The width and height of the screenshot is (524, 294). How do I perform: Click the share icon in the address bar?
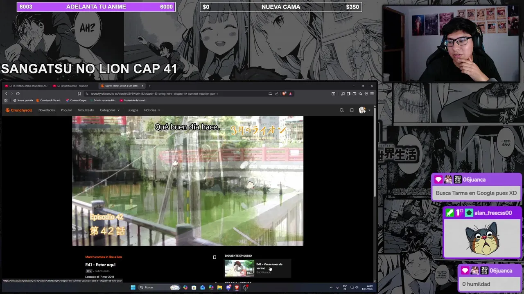click(x=277, y=94)
